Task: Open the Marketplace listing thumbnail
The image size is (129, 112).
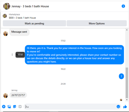Action: pyautogui.click(x=5, y=16)
